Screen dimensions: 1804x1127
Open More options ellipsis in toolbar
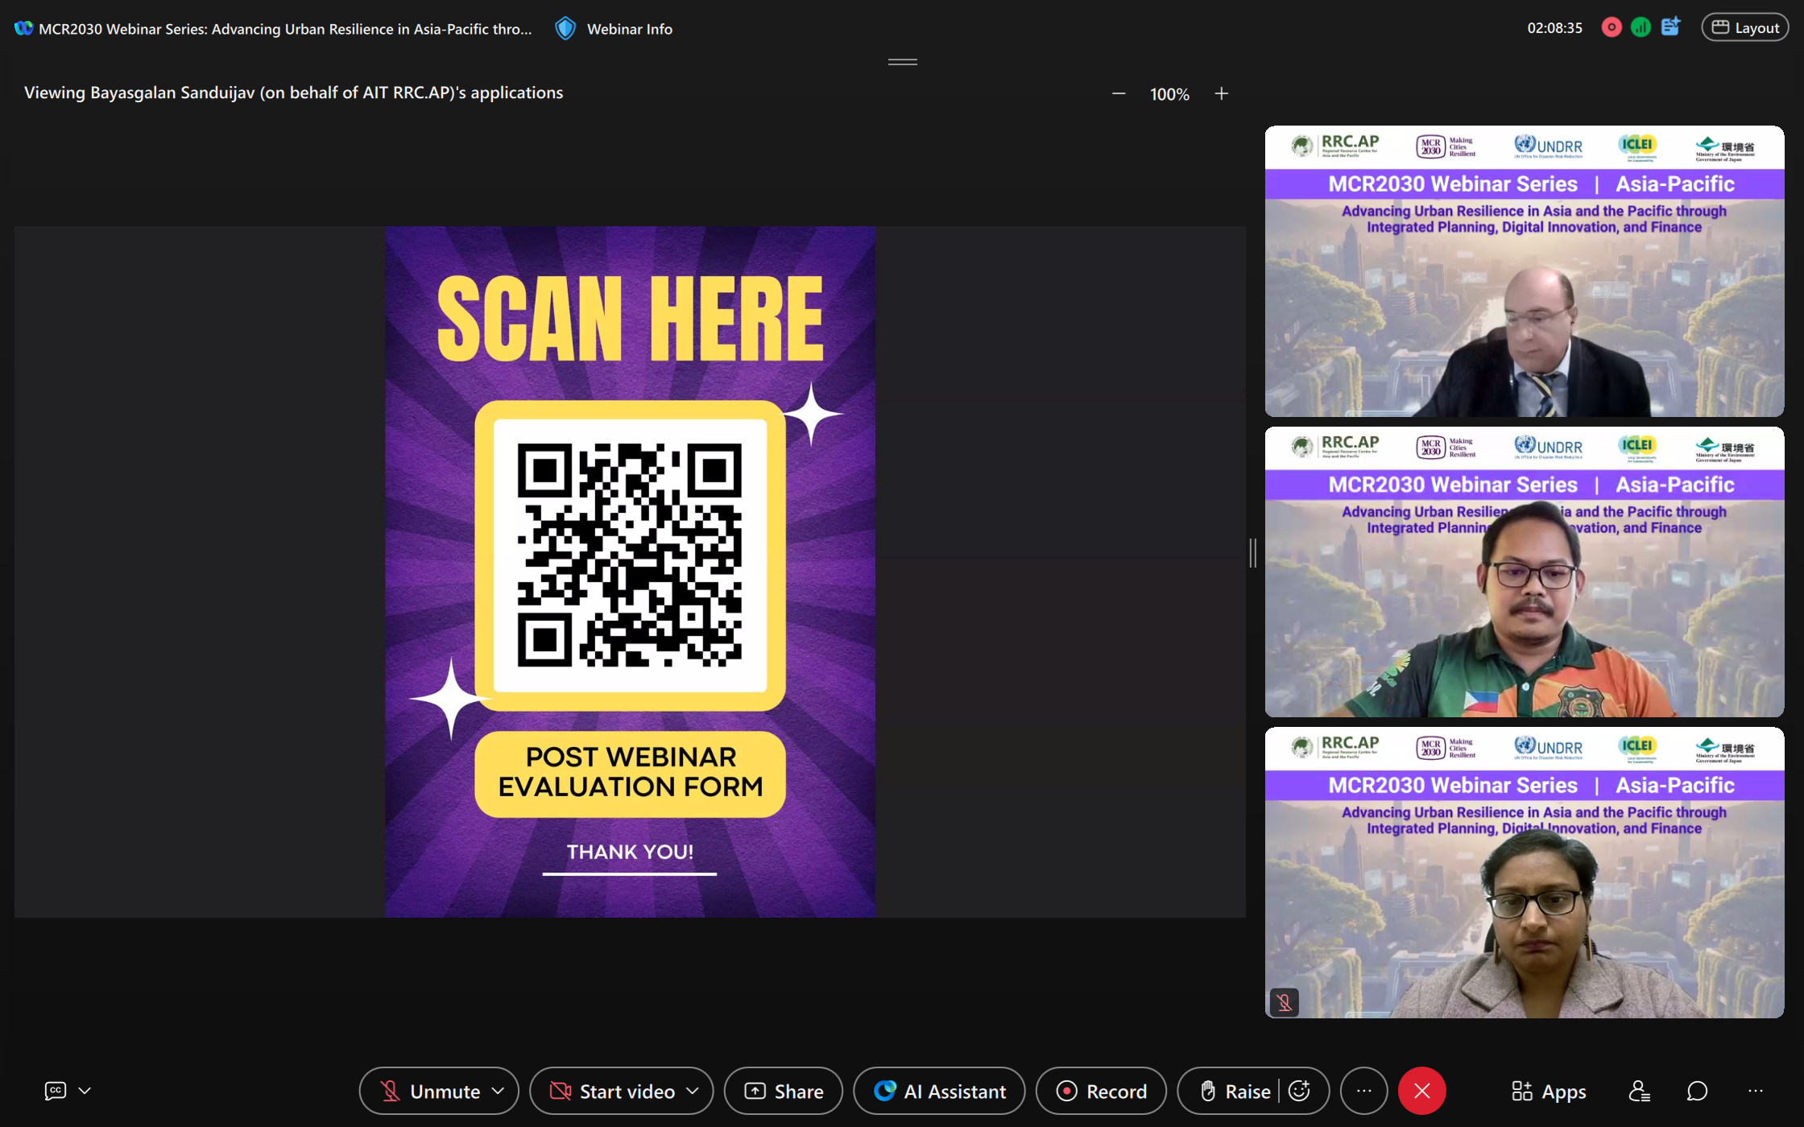tap(1363, 1091)
